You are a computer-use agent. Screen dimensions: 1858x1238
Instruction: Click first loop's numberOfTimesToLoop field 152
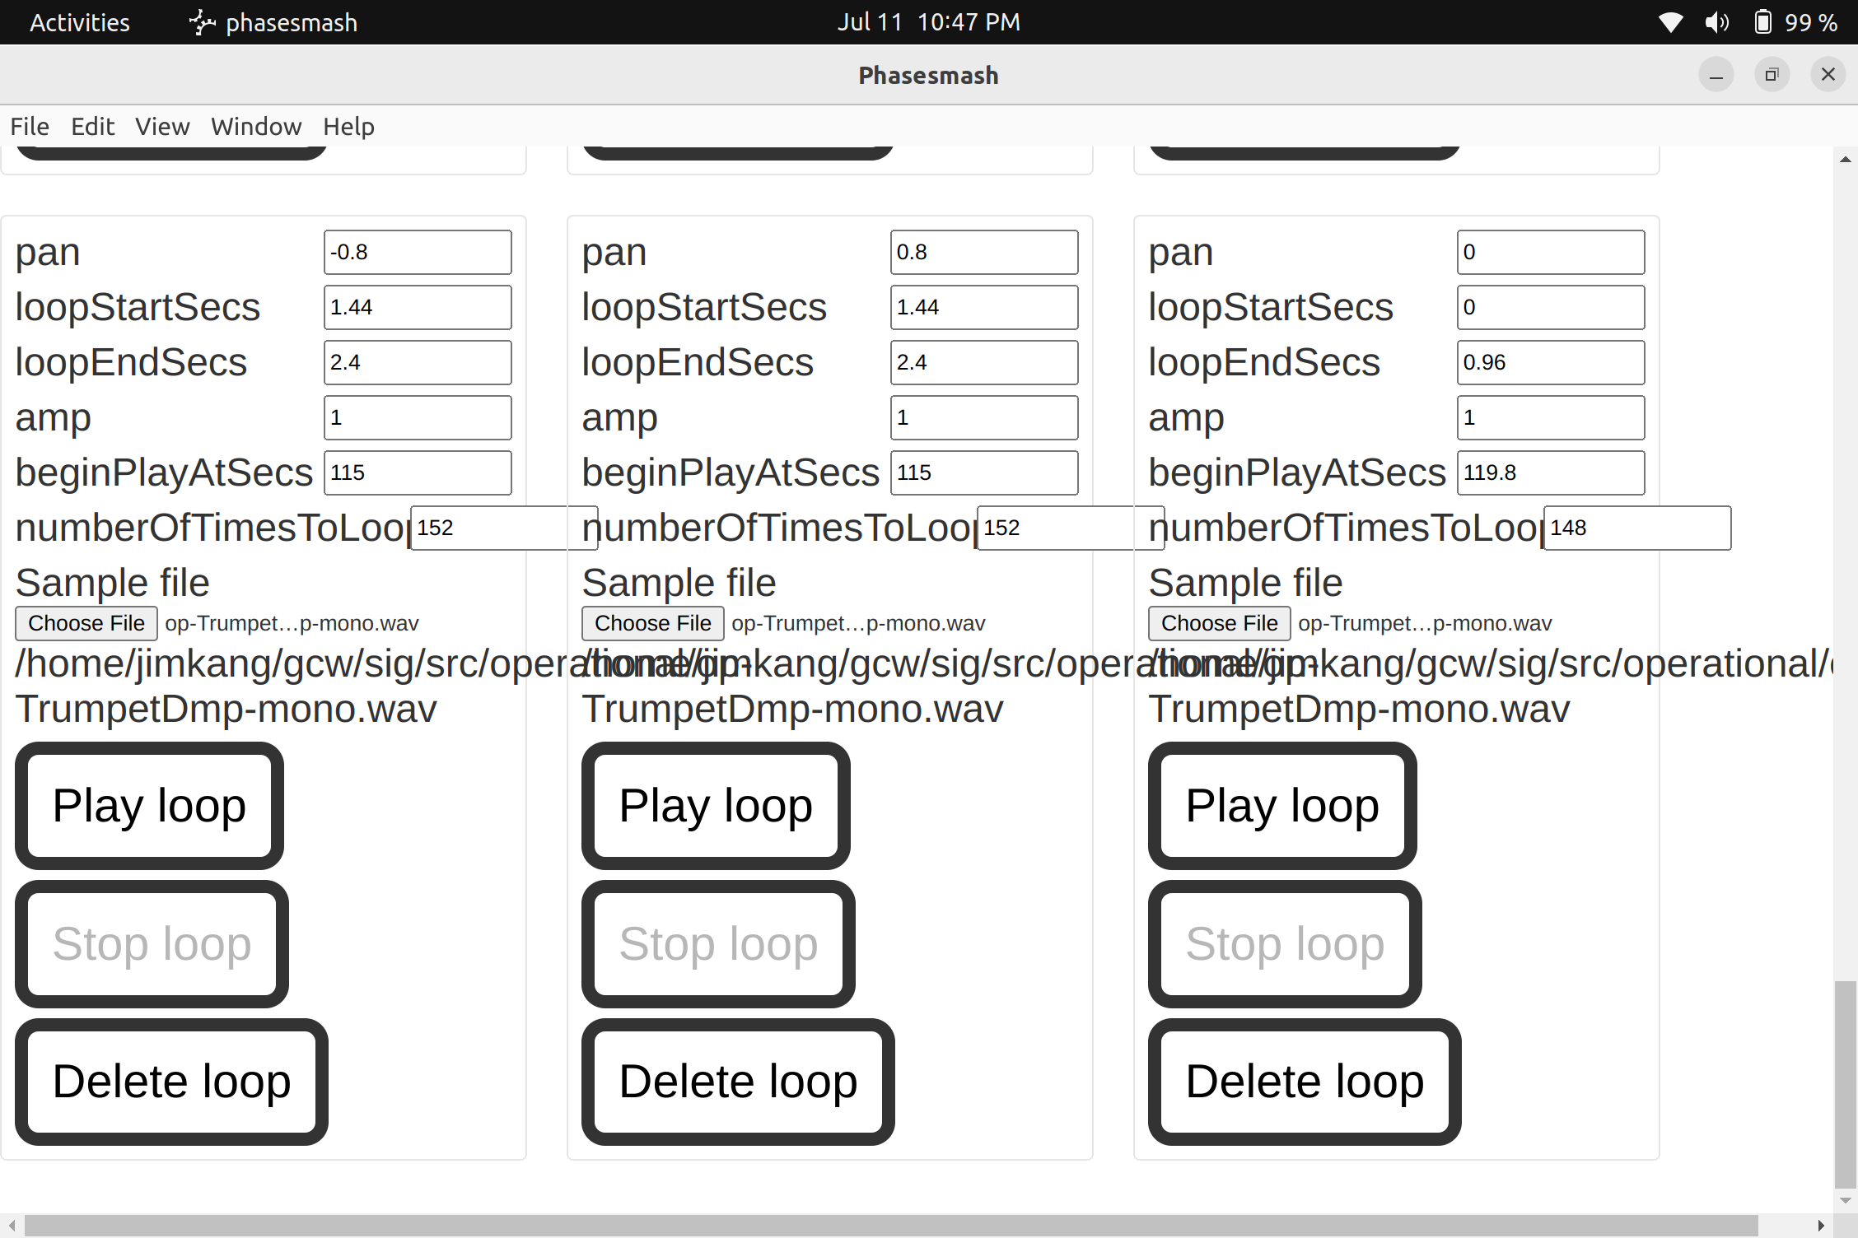[504, 528]
